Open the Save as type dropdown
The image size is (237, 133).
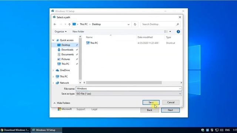point(128,94)
